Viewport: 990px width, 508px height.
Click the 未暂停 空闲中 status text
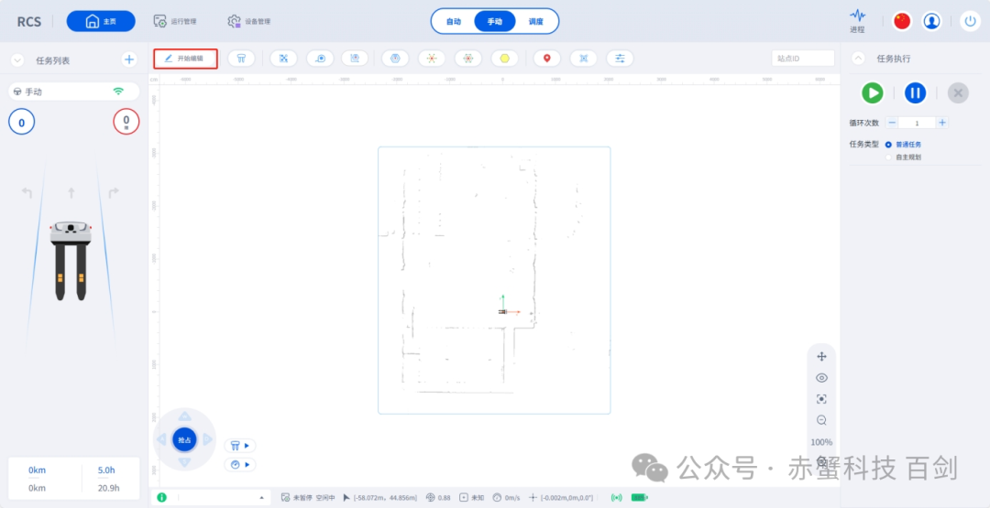(313, 498)
